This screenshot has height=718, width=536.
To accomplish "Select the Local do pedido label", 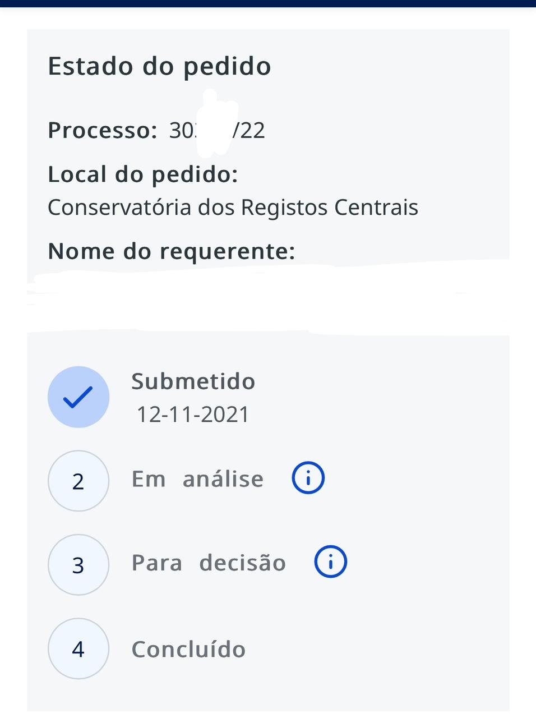I will click(x=143, y=174).
